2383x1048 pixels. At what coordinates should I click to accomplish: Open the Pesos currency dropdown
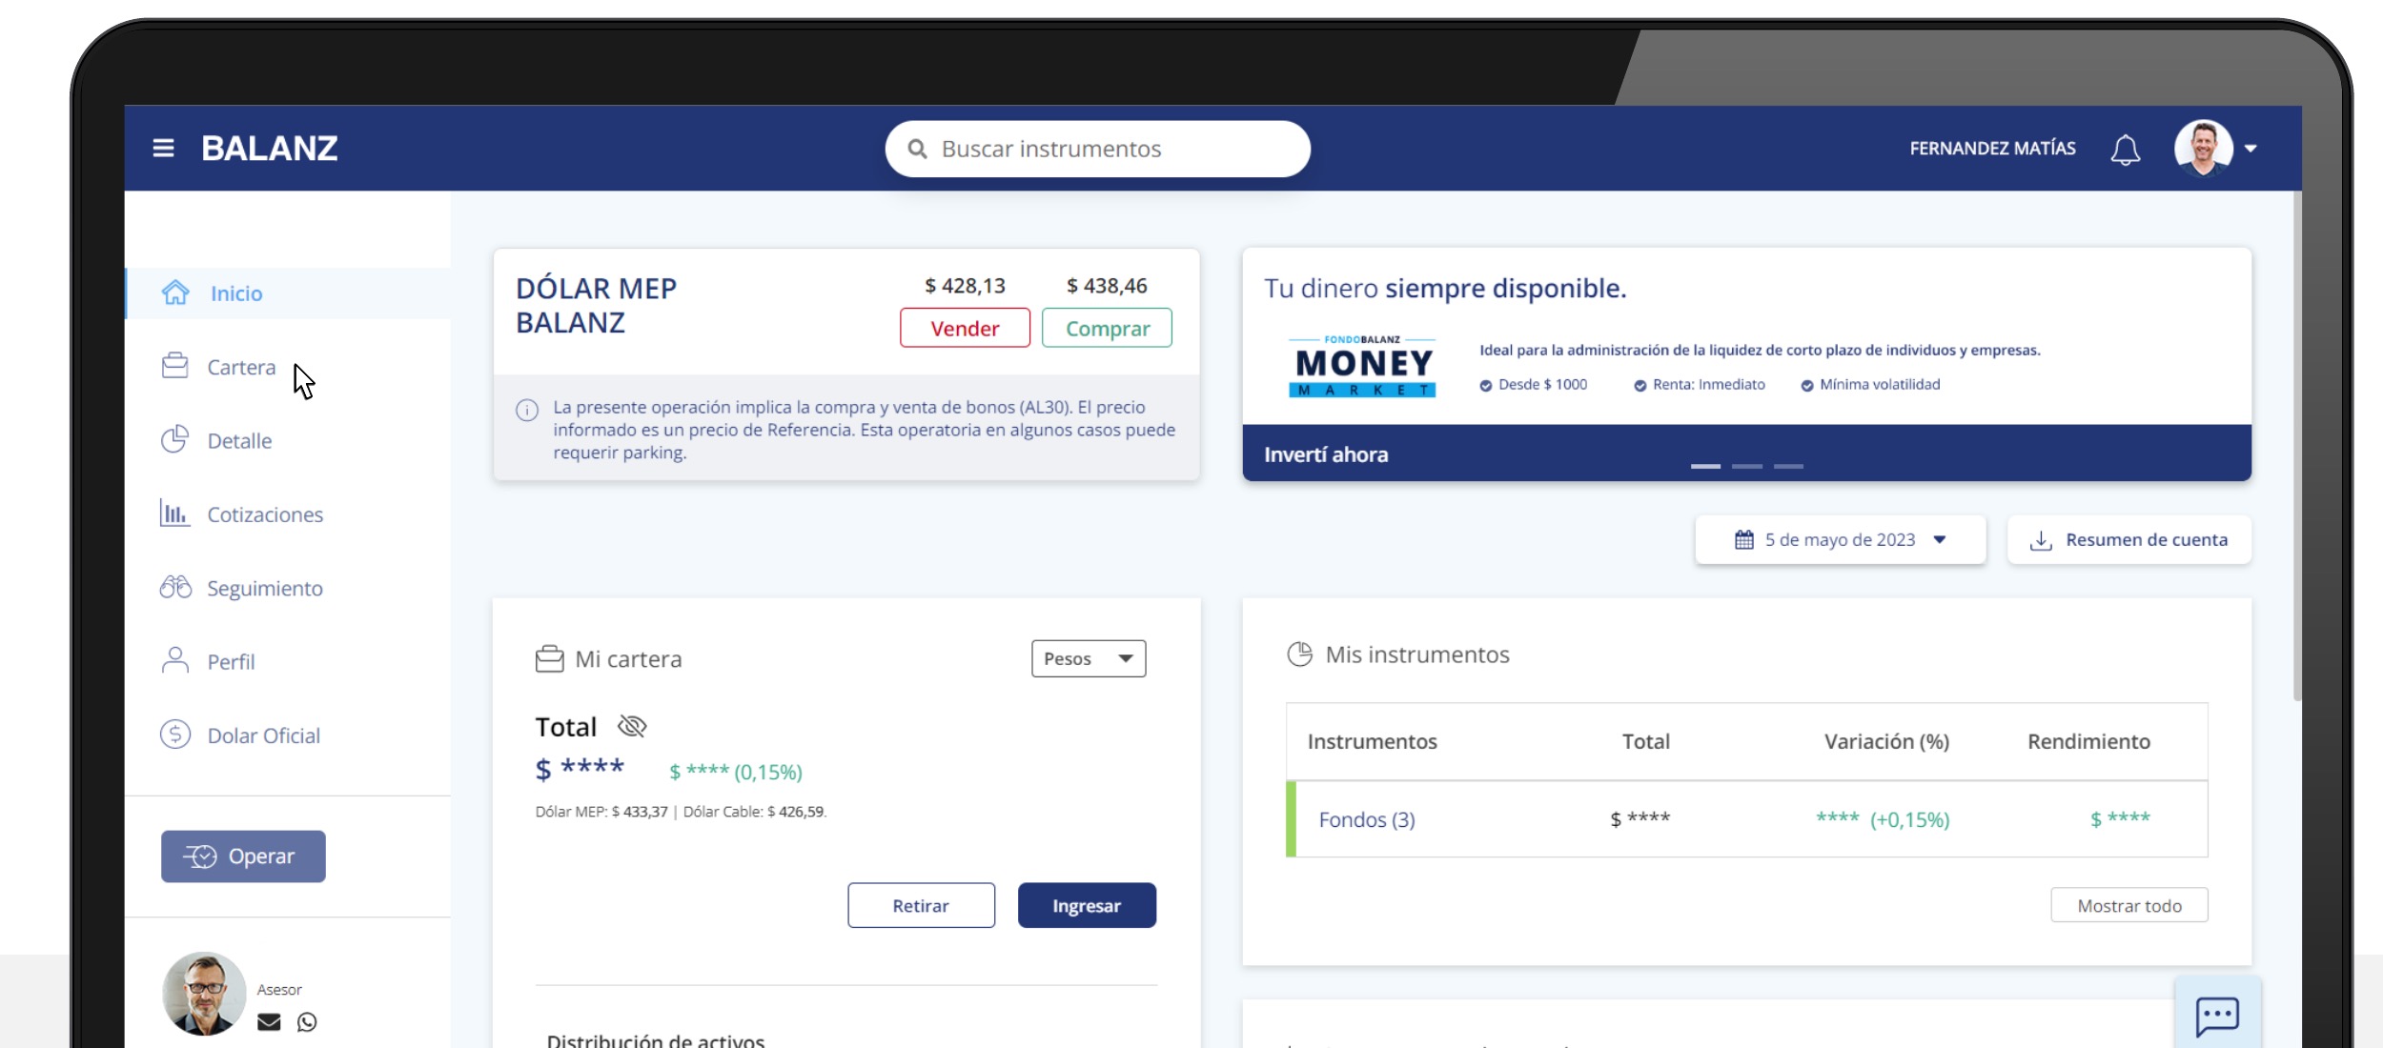pyautogui.click(x=1089, y=658)
